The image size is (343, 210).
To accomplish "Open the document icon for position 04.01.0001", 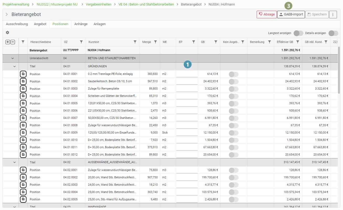I will click(23, 74).
